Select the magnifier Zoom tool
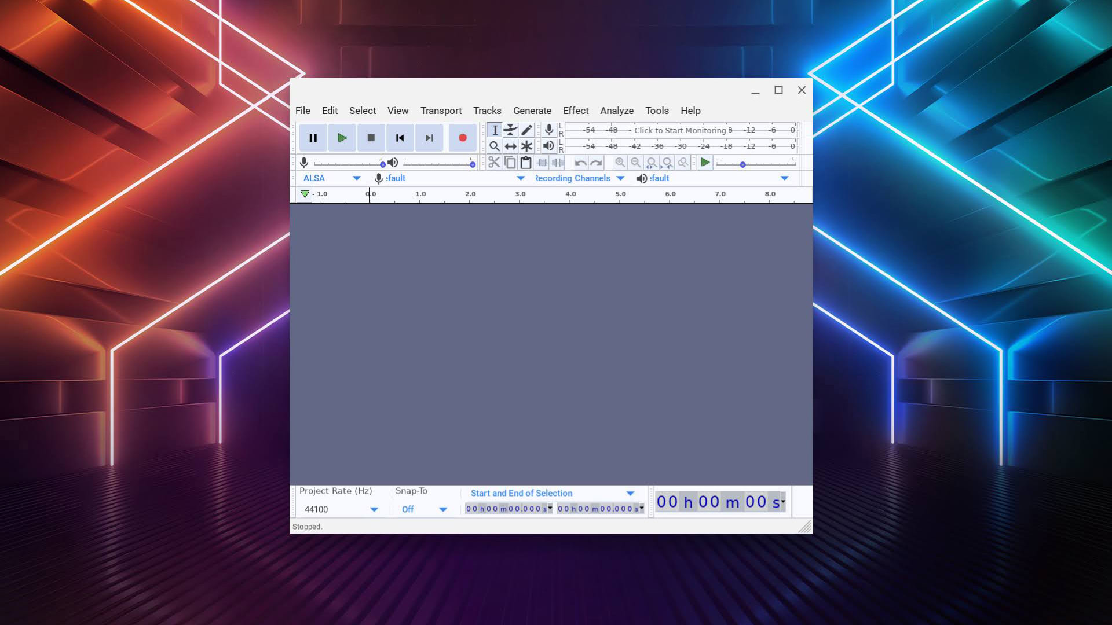The width and height of the screenshot is (1112, 625). (x=494, y=146)
